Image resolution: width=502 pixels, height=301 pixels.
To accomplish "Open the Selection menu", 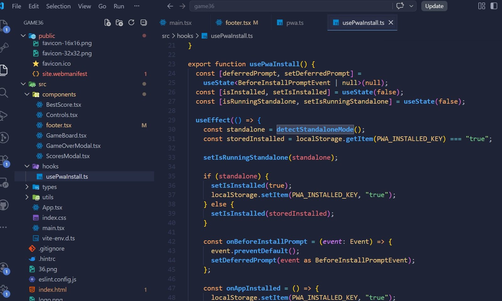I will [x=58, y=6].
